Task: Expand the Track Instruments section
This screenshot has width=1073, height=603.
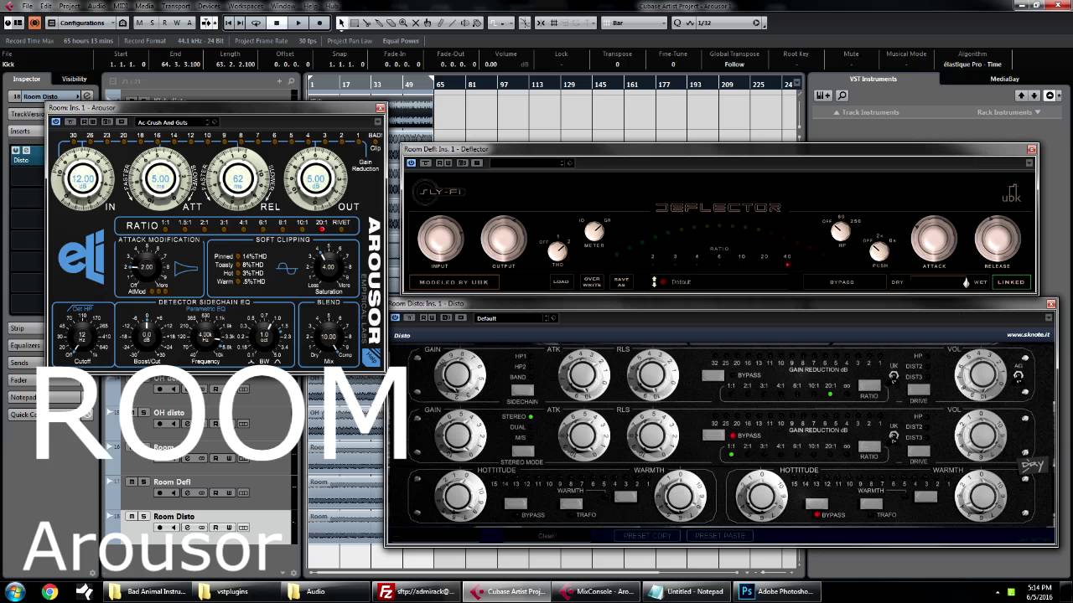Action: [x=866, y=112]
